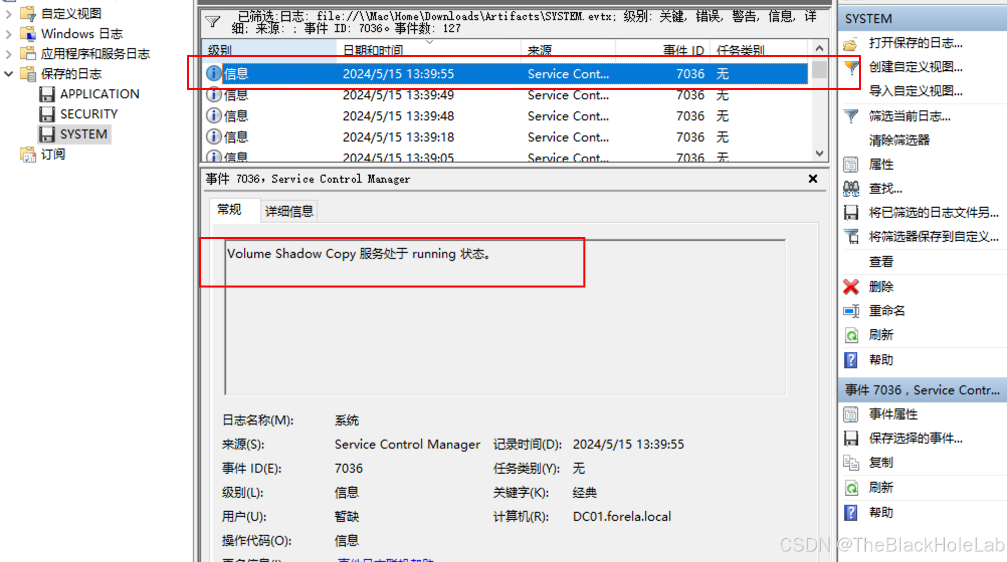Click the rename icon in actions pane
The height and width of the screenshot is (562, 1007).
click(x=850, y=311)
